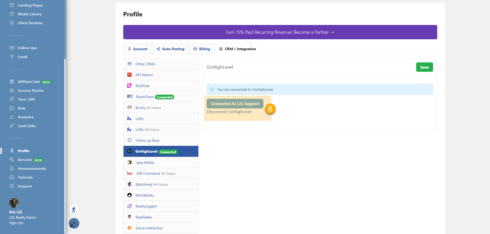490x234 pixels.
Task: Click the Support question mark icon
Action: click(12, 186)
